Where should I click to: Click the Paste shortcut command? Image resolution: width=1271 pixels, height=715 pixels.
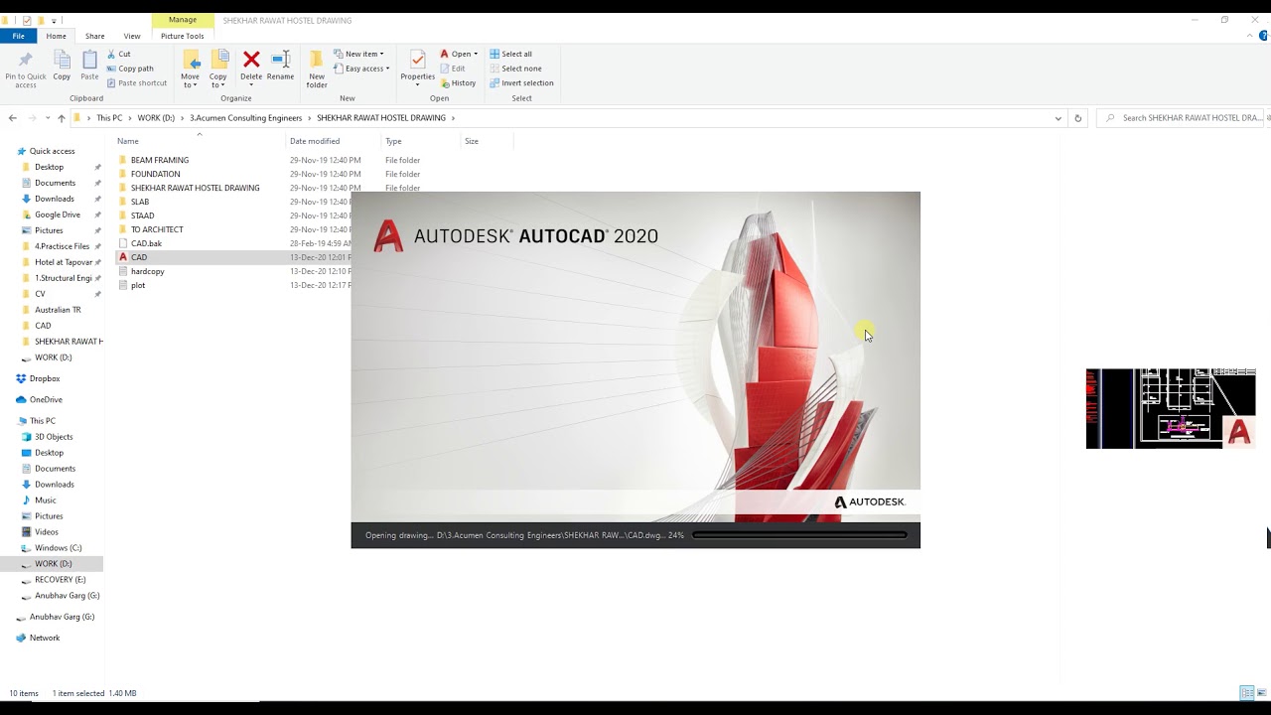click(136, 83)
